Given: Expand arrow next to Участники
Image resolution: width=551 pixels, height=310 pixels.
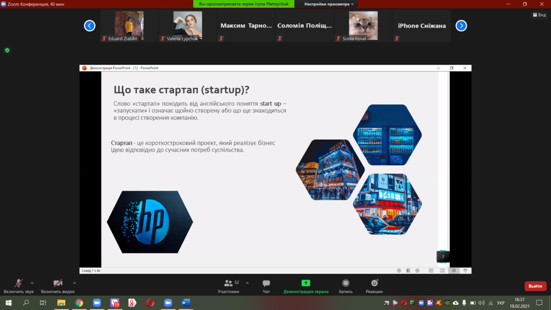Looking at the screenshot, I should [247, 283].
